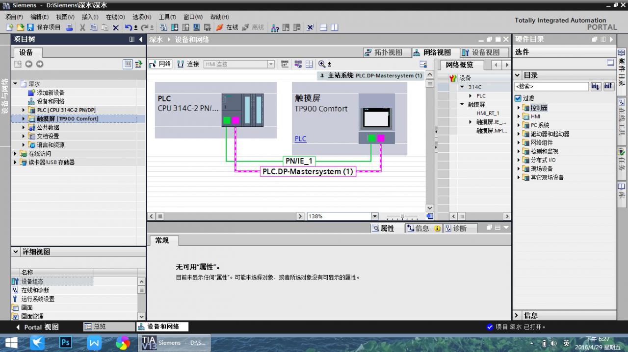Click the save project disk icon
The image size is (628, 352).
[x=30, y=27]
